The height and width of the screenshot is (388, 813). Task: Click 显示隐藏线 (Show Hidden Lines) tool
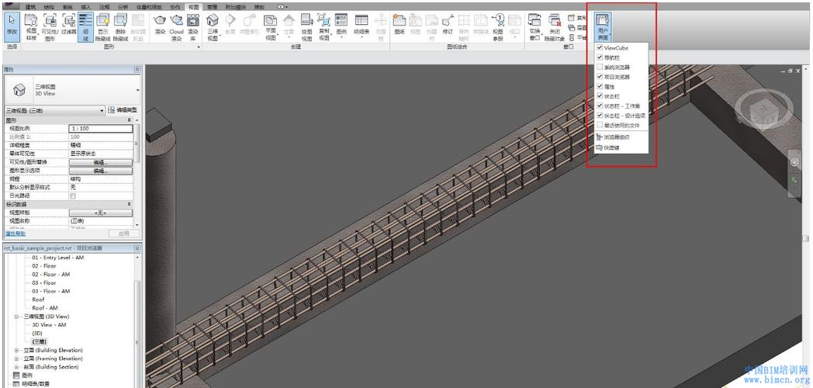click(102, 27)
